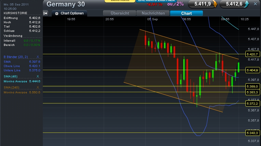Click the sell price 5.411,9 button
The width and height of the screenshot is (261, 146).
coord(203,4)
